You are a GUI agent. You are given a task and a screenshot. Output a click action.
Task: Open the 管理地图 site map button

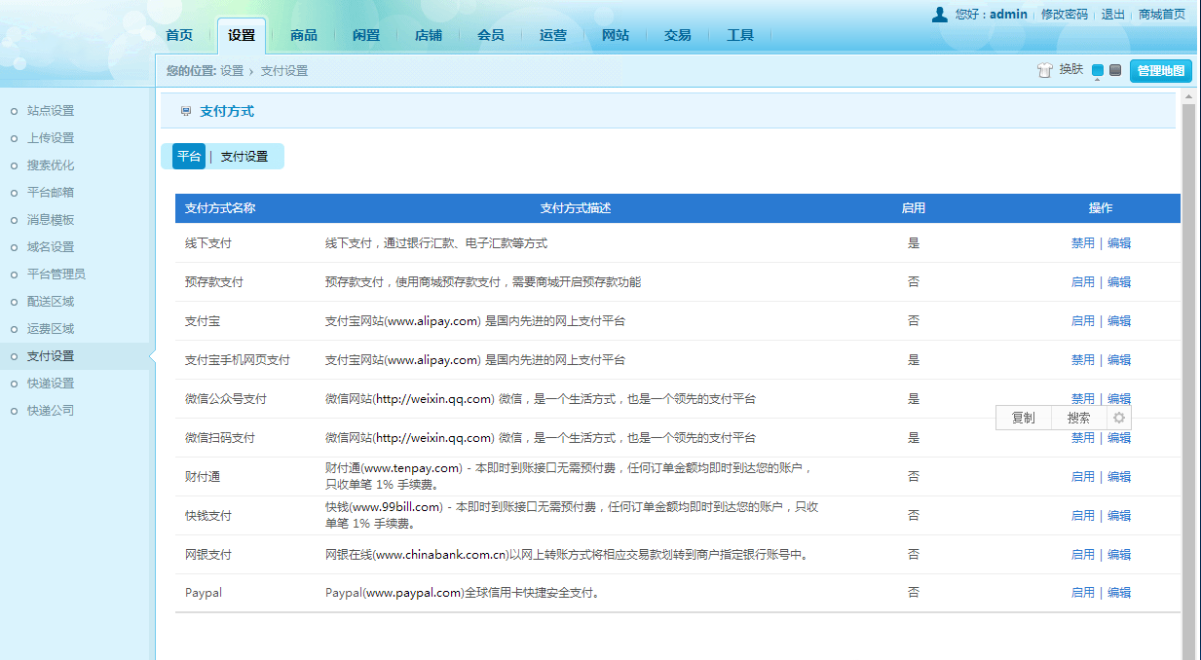tap(1160, 70)
